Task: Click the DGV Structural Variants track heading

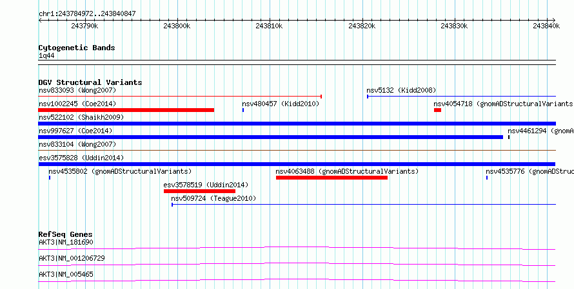Action: coord(90,82)
